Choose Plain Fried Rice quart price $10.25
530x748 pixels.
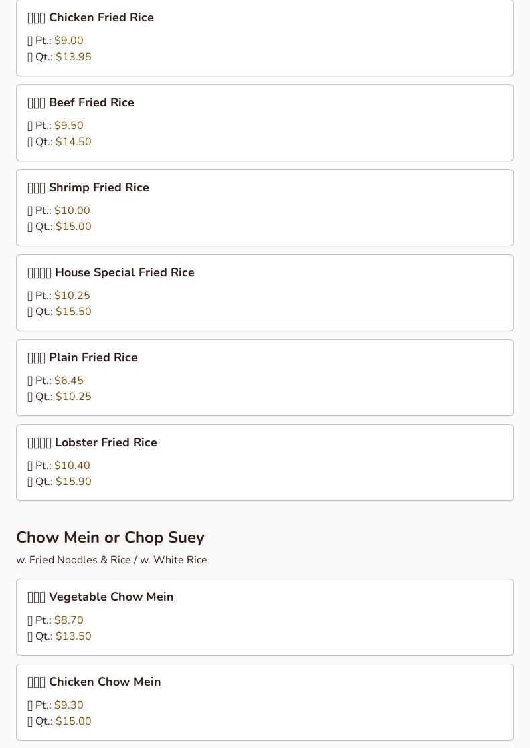point(74,397)
